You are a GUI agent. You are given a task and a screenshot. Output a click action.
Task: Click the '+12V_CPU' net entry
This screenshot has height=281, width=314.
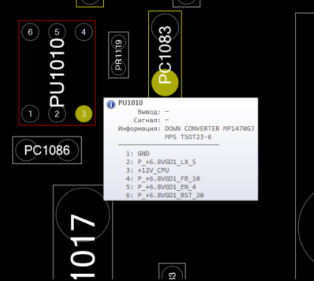[153, 170]
